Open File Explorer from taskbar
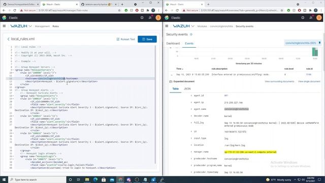 point(87,179)
